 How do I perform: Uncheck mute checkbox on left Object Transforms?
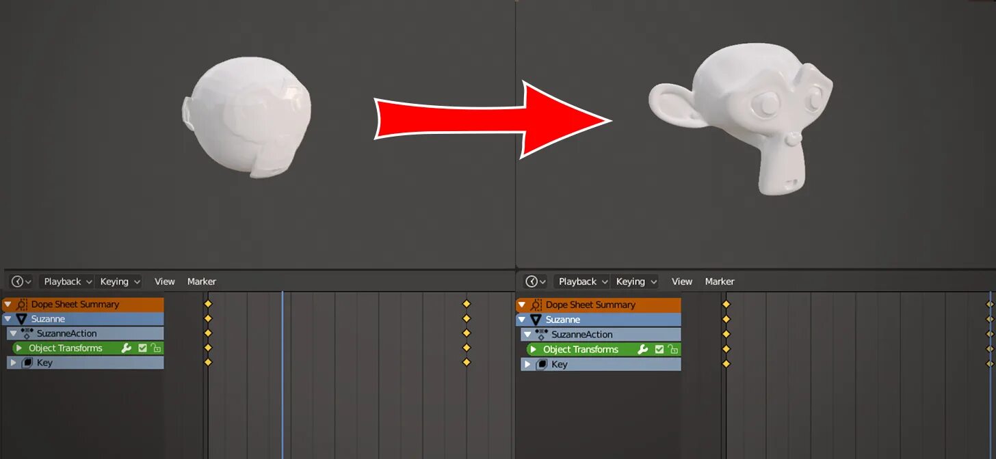point(142,348)
